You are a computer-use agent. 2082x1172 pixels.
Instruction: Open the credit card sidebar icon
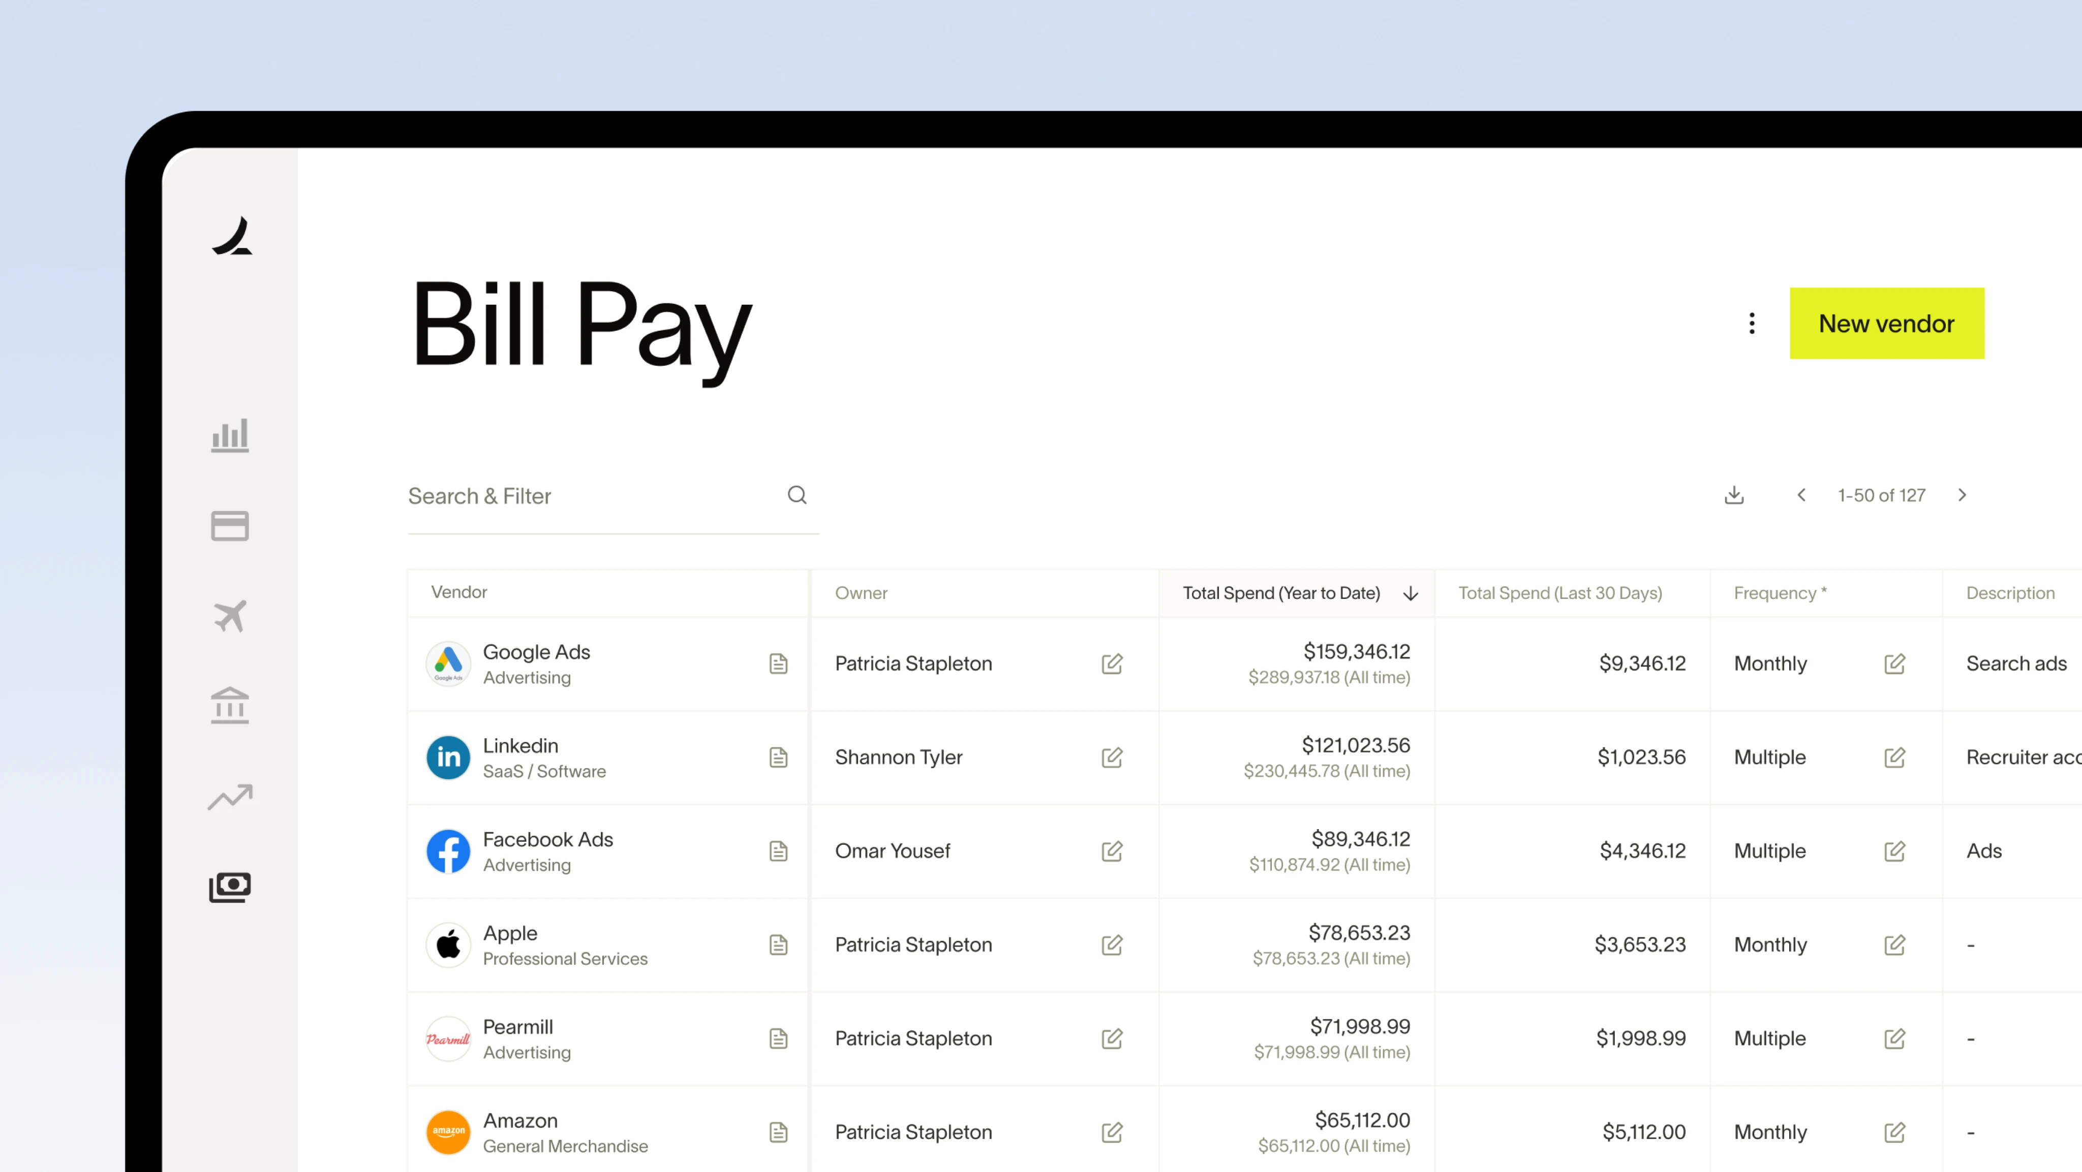pyautogui.click(x=230, y=526)
